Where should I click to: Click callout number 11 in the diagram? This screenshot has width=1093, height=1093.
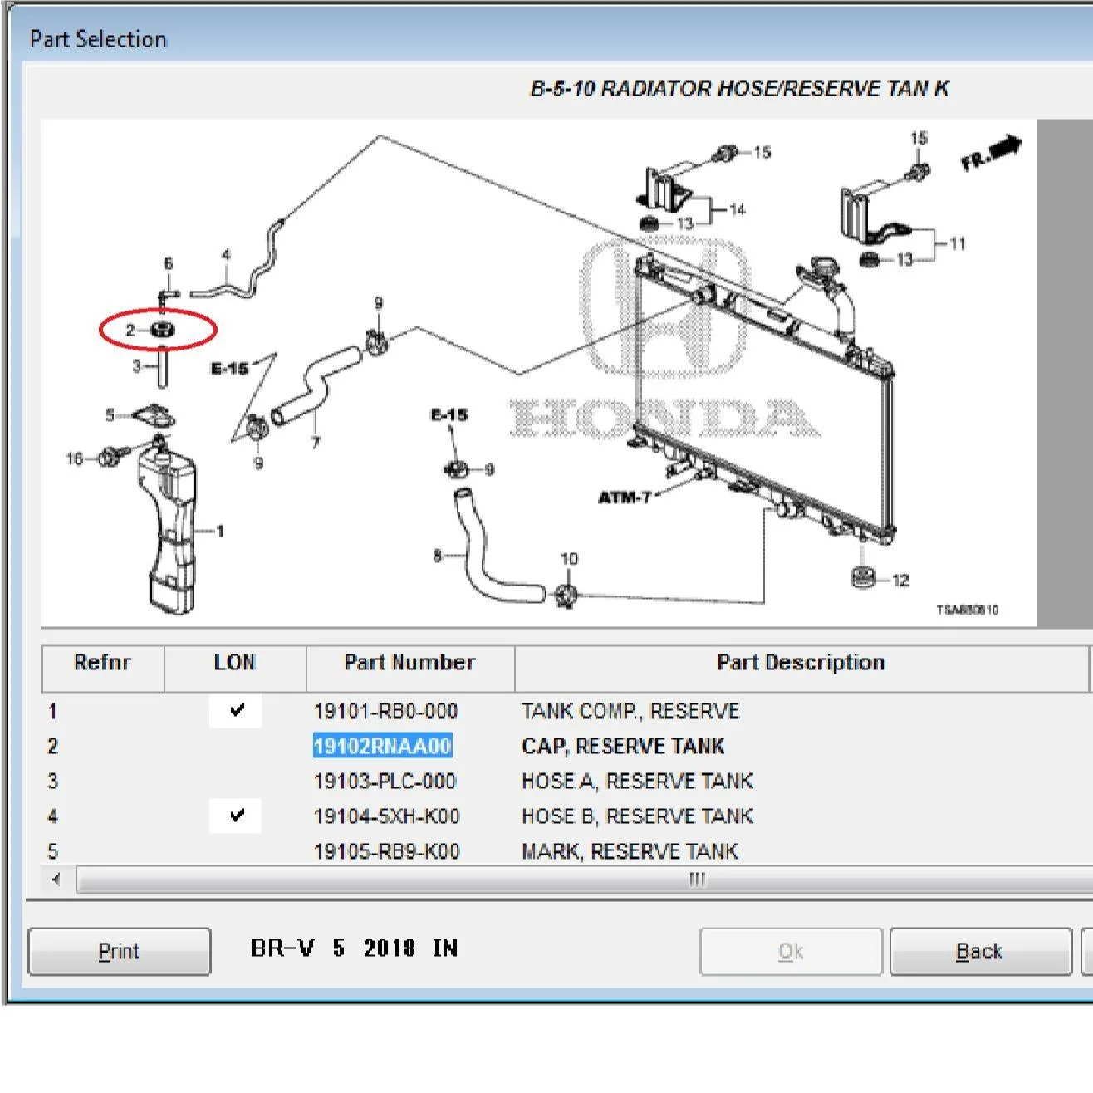coord(958,243)
